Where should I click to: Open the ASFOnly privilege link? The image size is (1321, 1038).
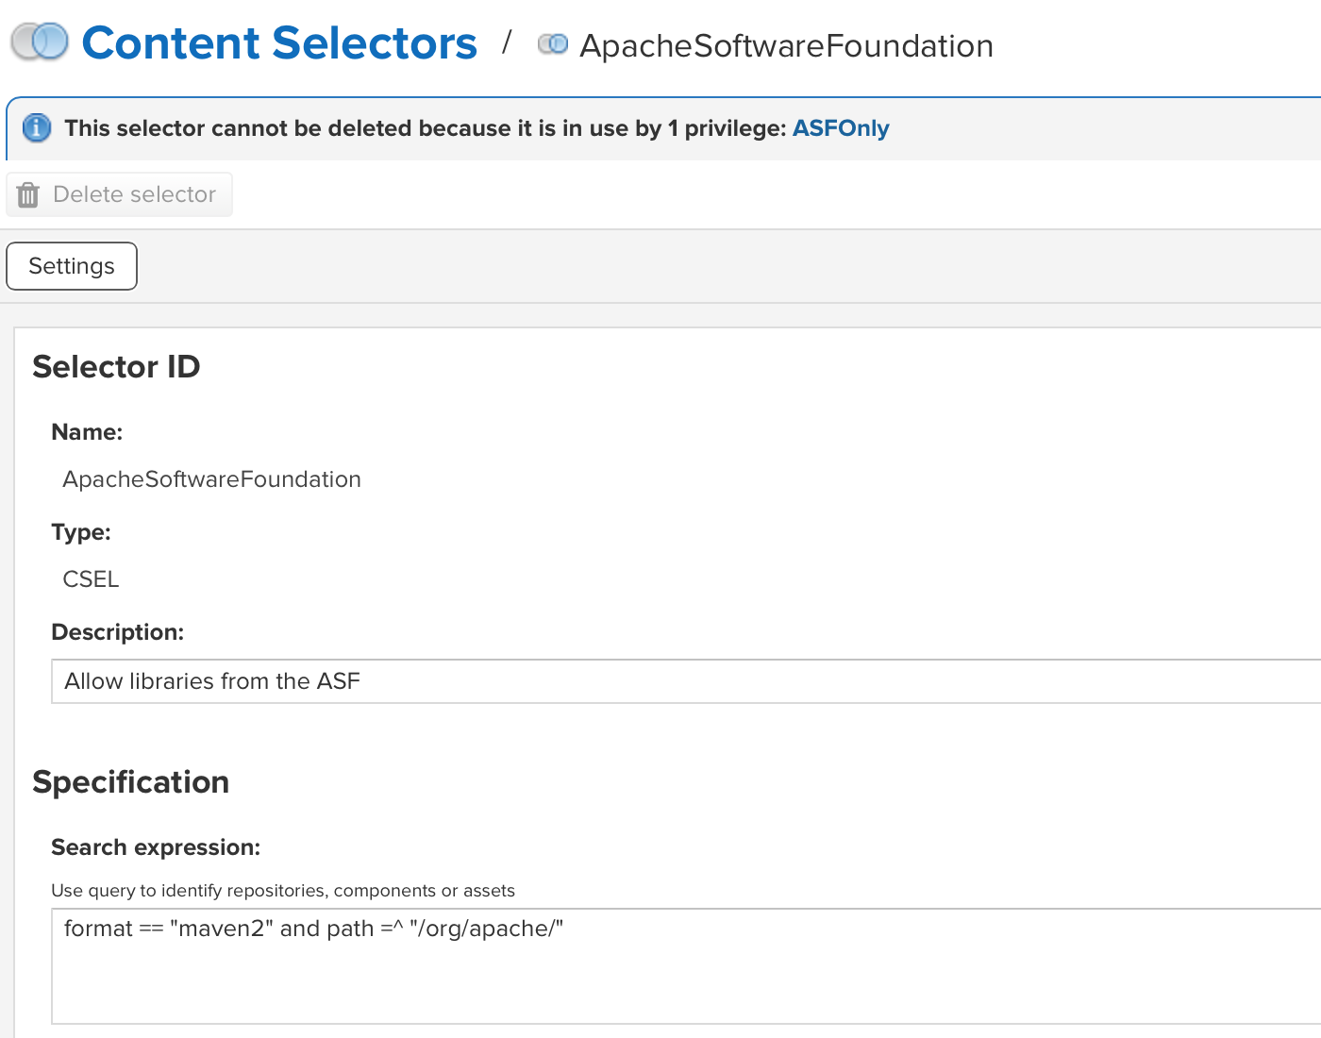pyautogui.click(x=841, y=128)
